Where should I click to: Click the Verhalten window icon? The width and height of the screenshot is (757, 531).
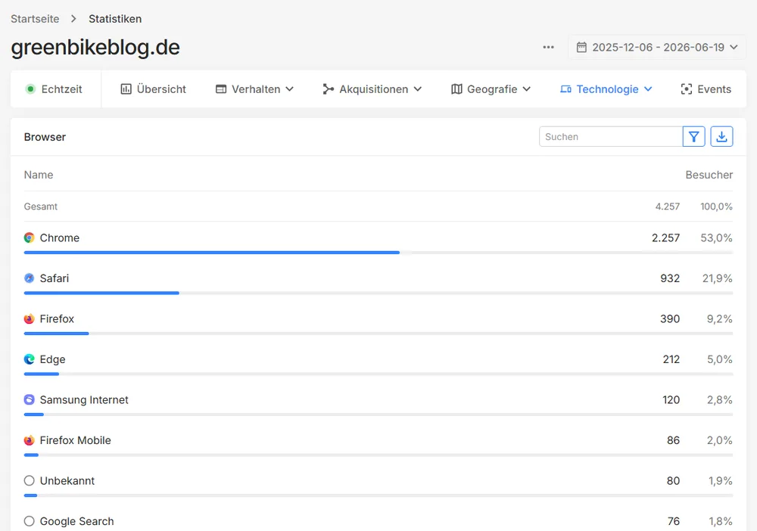click(x=221, y=89)
